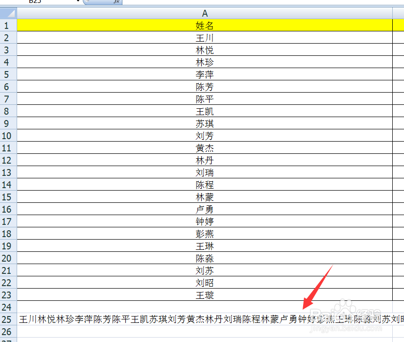Click cell containing 陈芳
404x342 pixels.
[x=205, y=87]
